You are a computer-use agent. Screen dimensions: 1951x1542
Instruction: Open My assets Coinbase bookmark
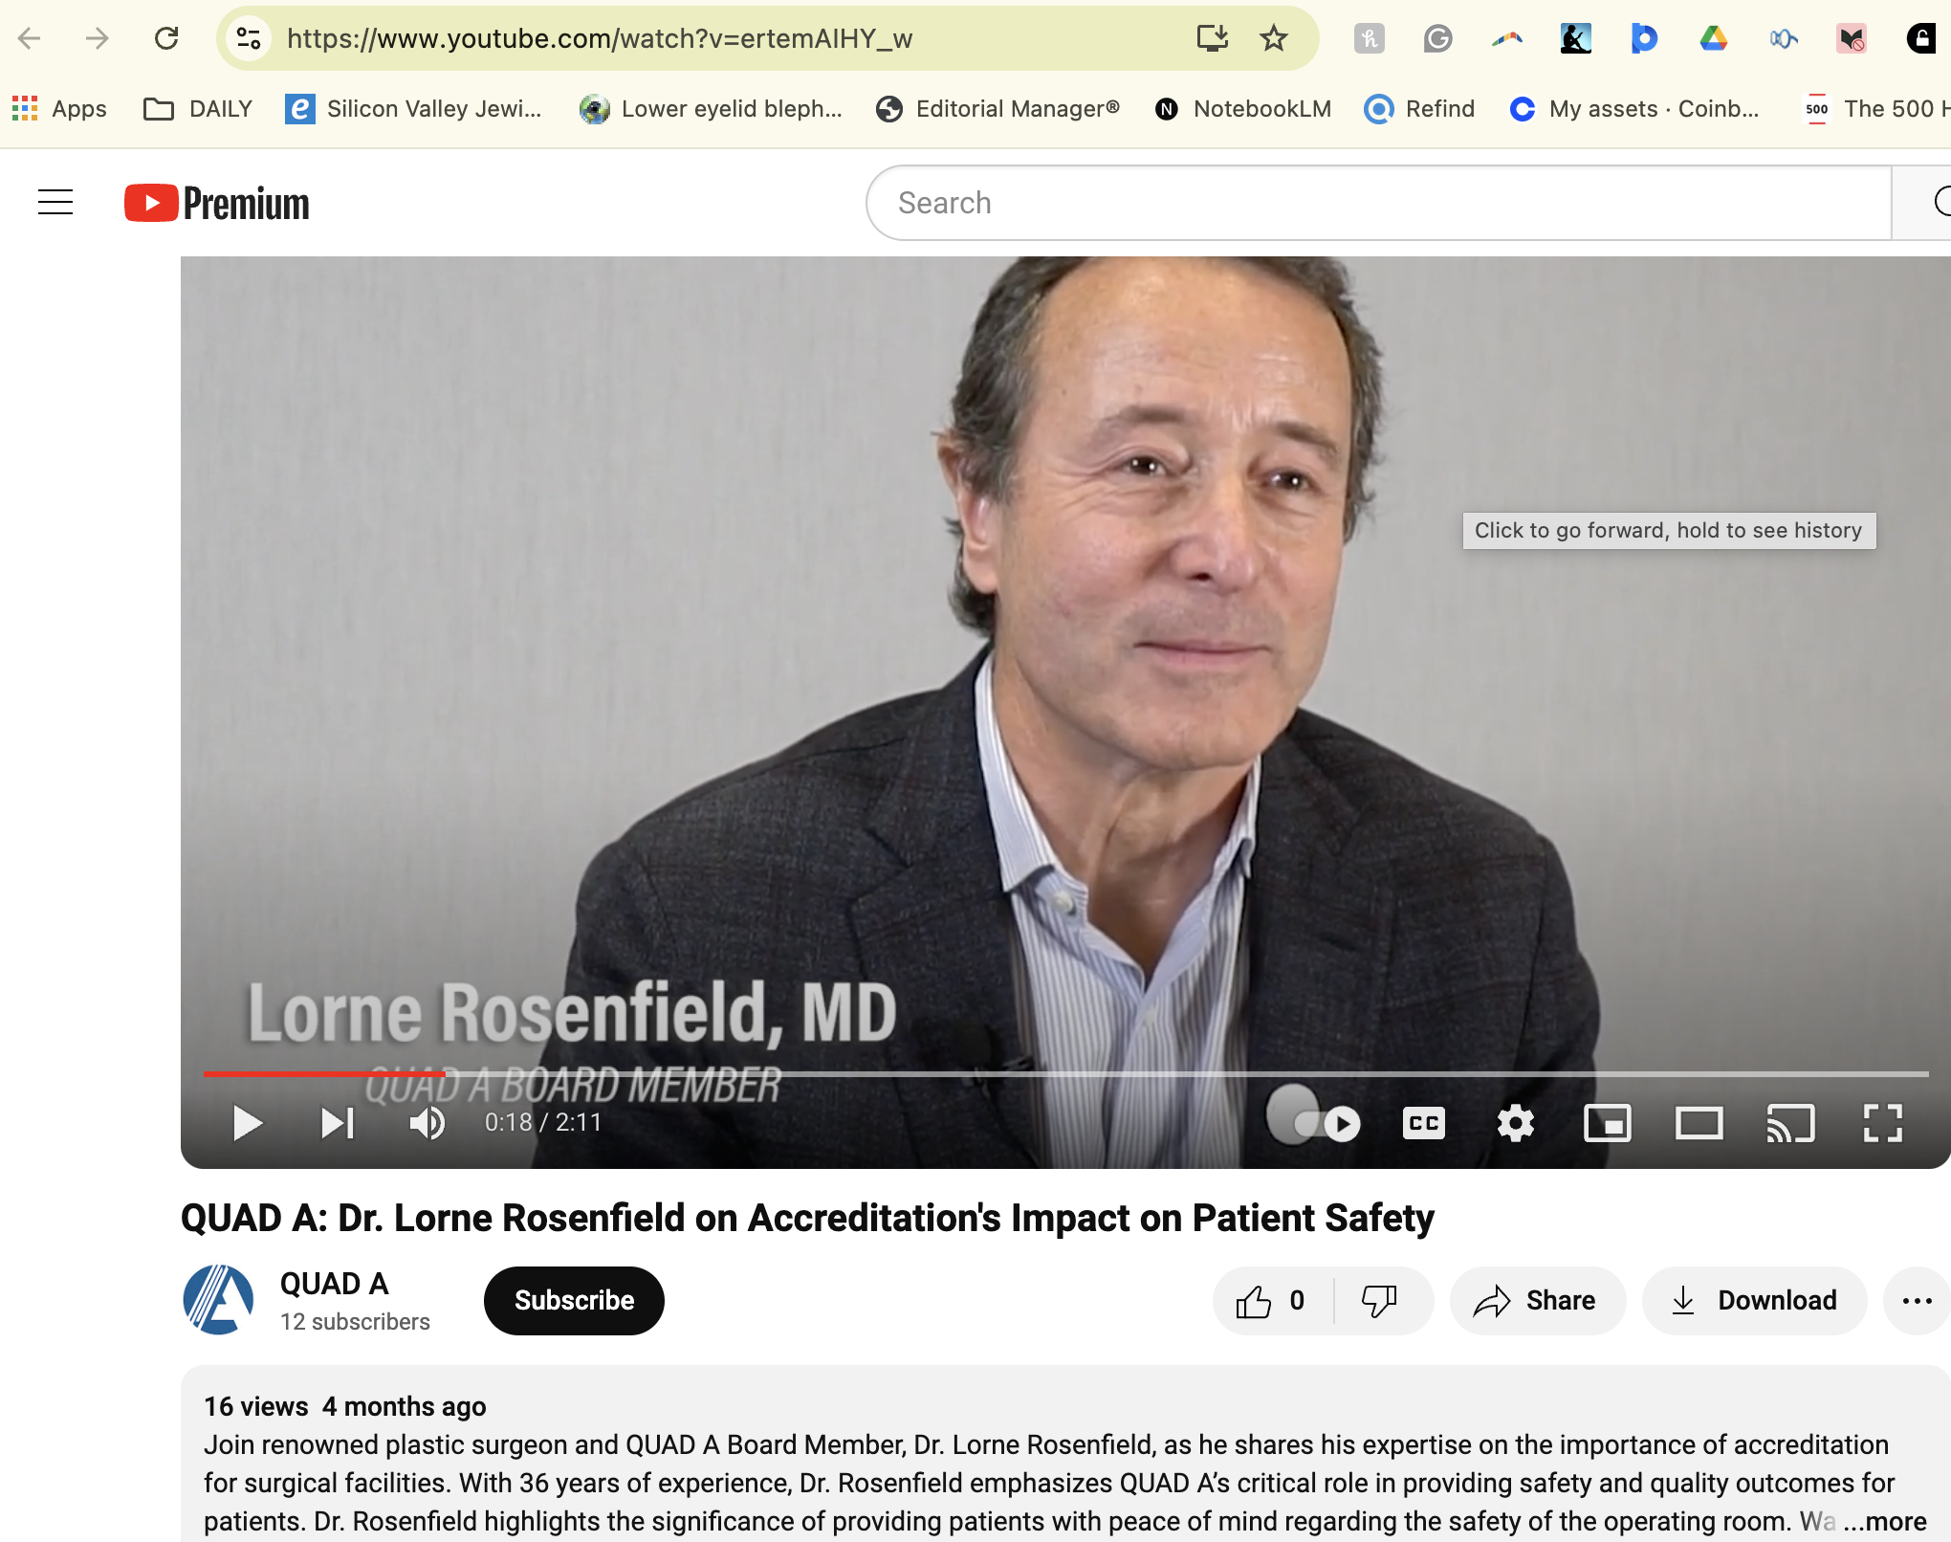(1634, 109)
